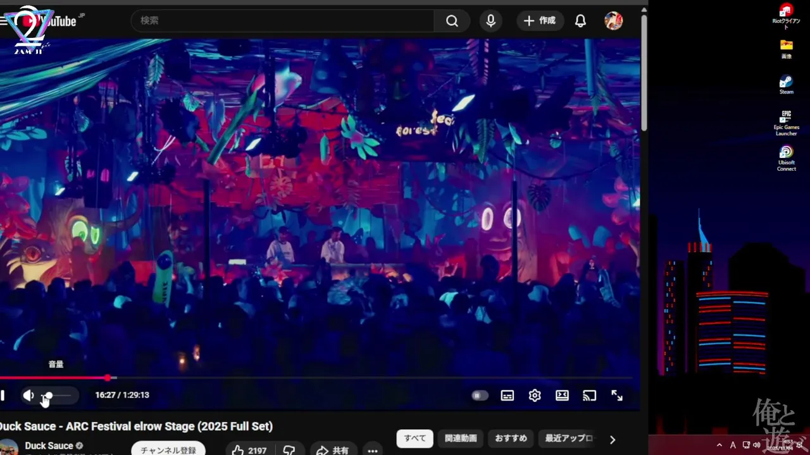Viewport: 810px width, 455px height.
Task: Toggle the autoplay switch
Action: 480,396
